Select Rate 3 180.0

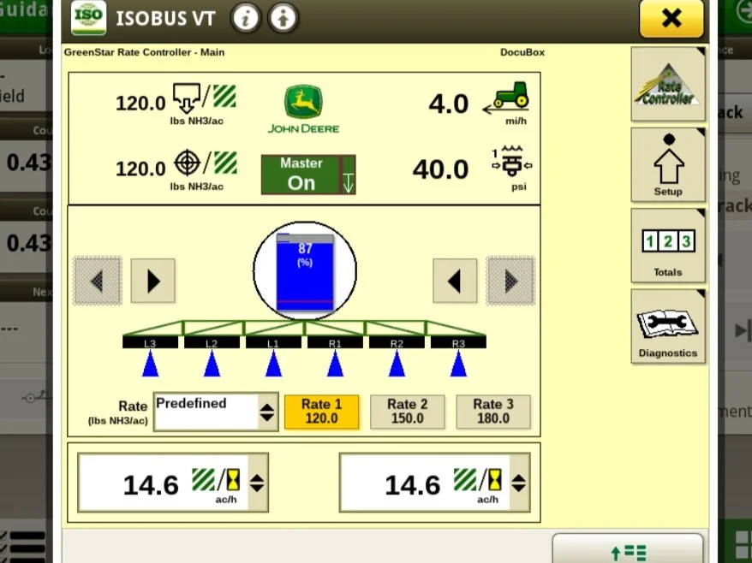493,411
